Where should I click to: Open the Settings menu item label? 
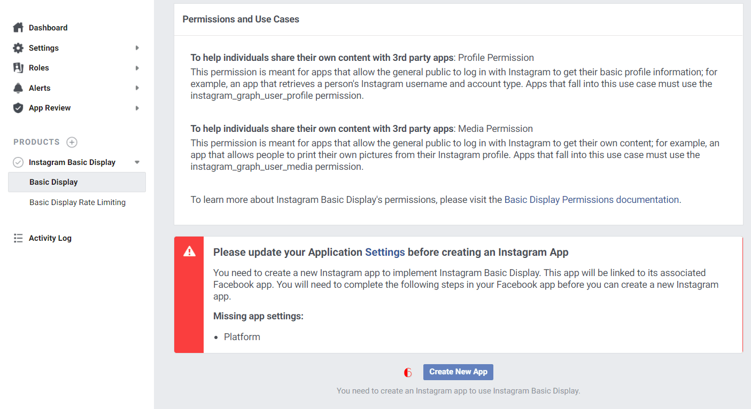(x=44, y=48)
